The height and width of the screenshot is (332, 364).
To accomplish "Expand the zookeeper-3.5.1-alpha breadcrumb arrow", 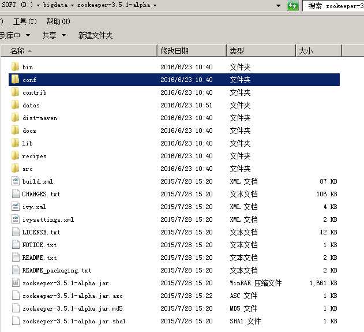I will click(155, 5).
